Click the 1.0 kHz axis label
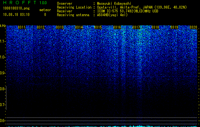 [x=3, y=57]
